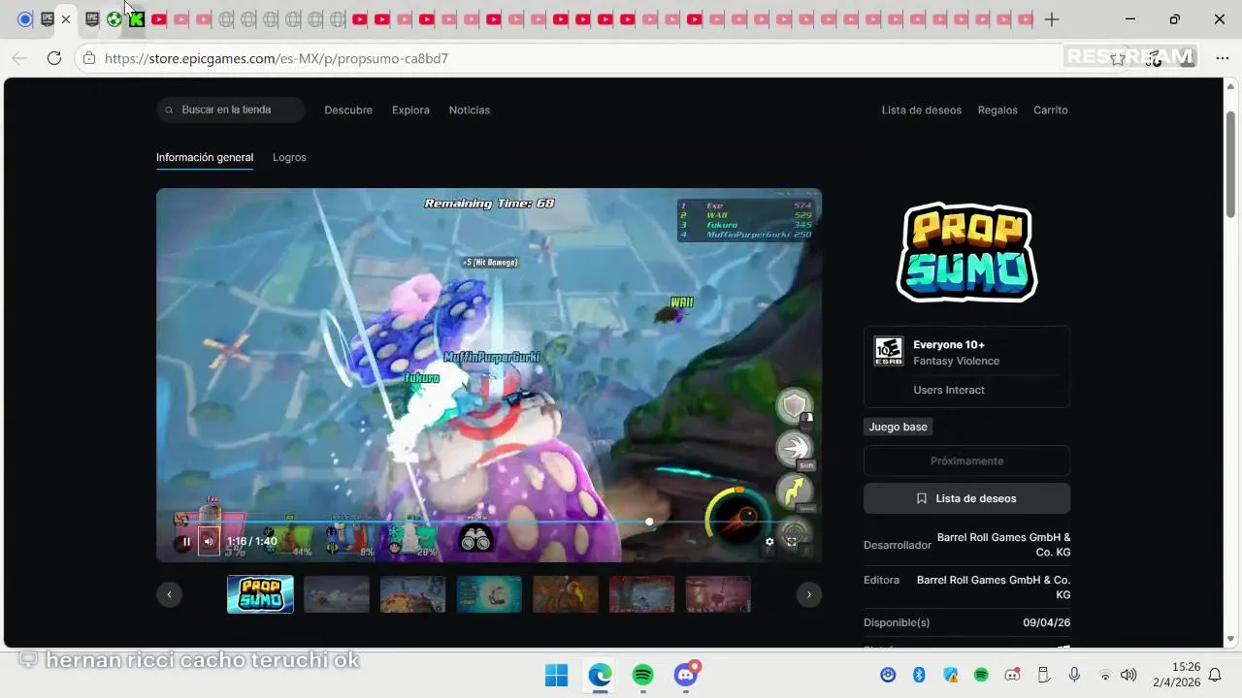Viewport: 1242px width, 698px height.
Task: Add game via Lista de deseos button
Action: (966, 498)
